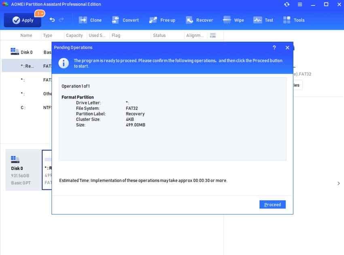Open help for Pending Operations dialog
The image size is (344, 255).
274,48
